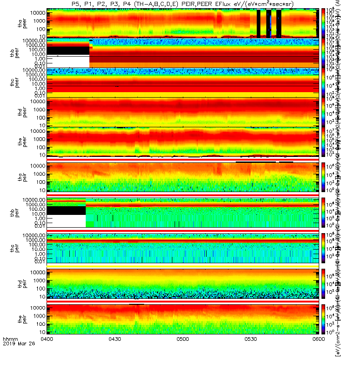Click the thc peir color bar

click(x=323, y=248)
